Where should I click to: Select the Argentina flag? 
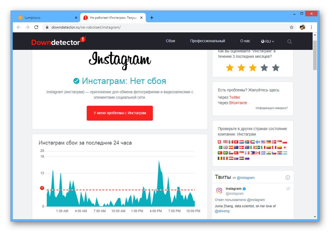[x=285, y=153]
